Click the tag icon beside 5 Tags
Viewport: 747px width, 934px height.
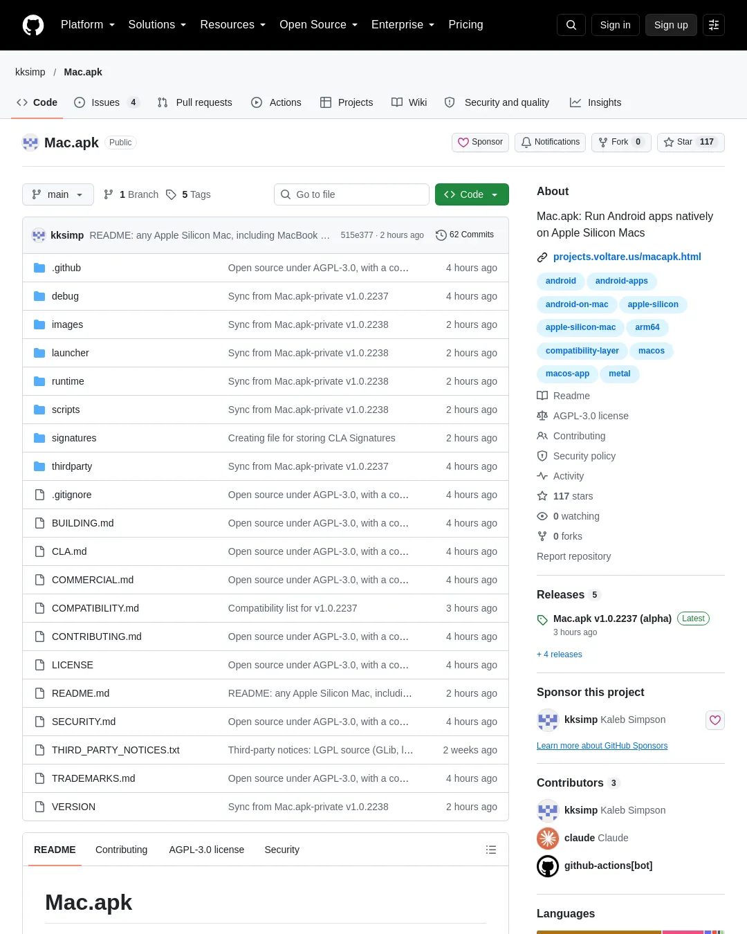point(171,194)
